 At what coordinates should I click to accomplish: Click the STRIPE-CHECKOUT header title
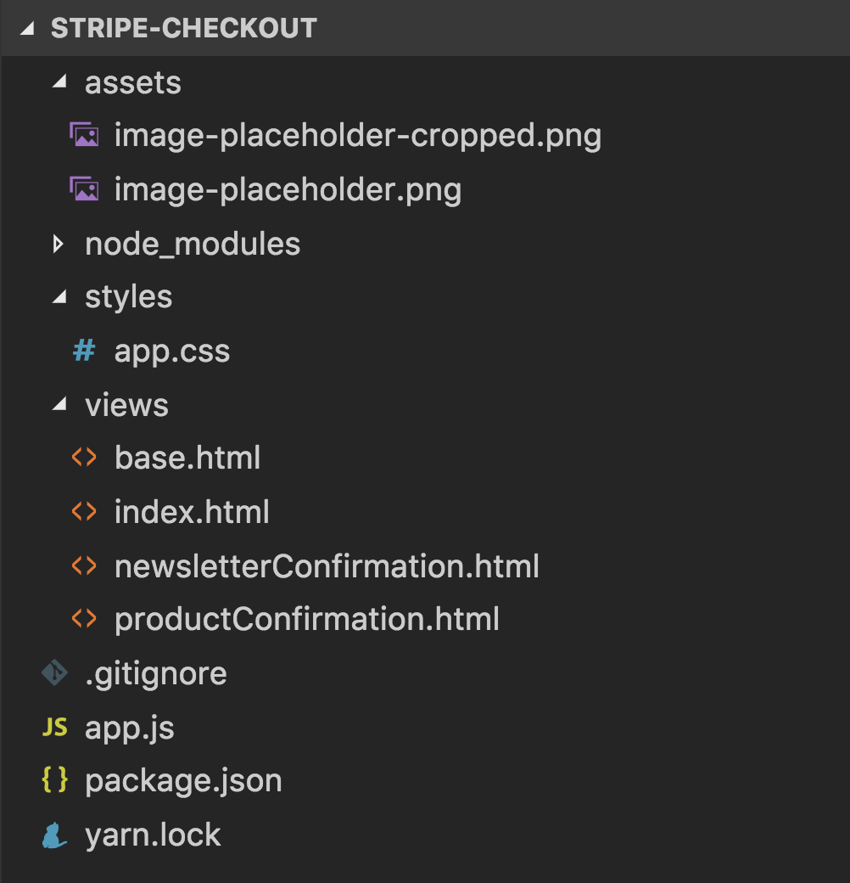pos(184,28)
